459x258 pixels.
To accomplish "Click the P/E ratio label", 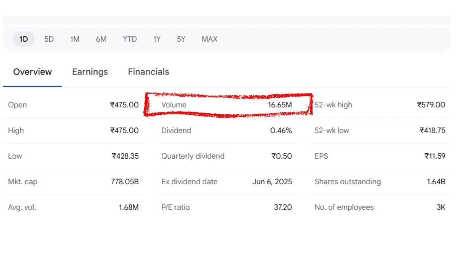I will (176, 207).
